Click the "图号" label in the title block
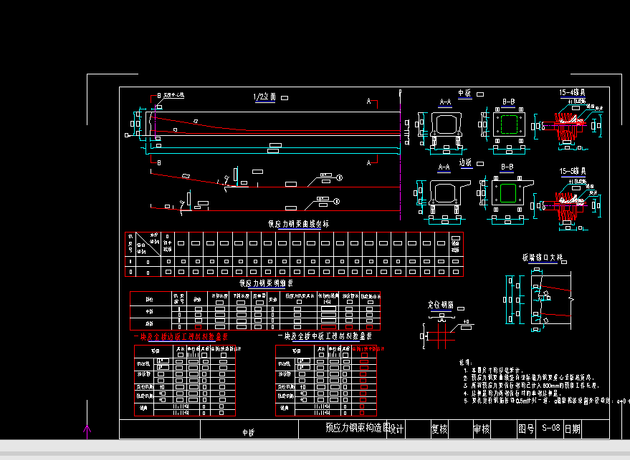Viewport: 630px width, 460px height. click(x=526, y=429)
